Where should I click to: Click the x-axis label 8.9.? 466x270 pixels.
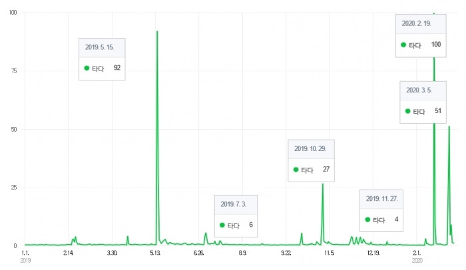[242, 253]
